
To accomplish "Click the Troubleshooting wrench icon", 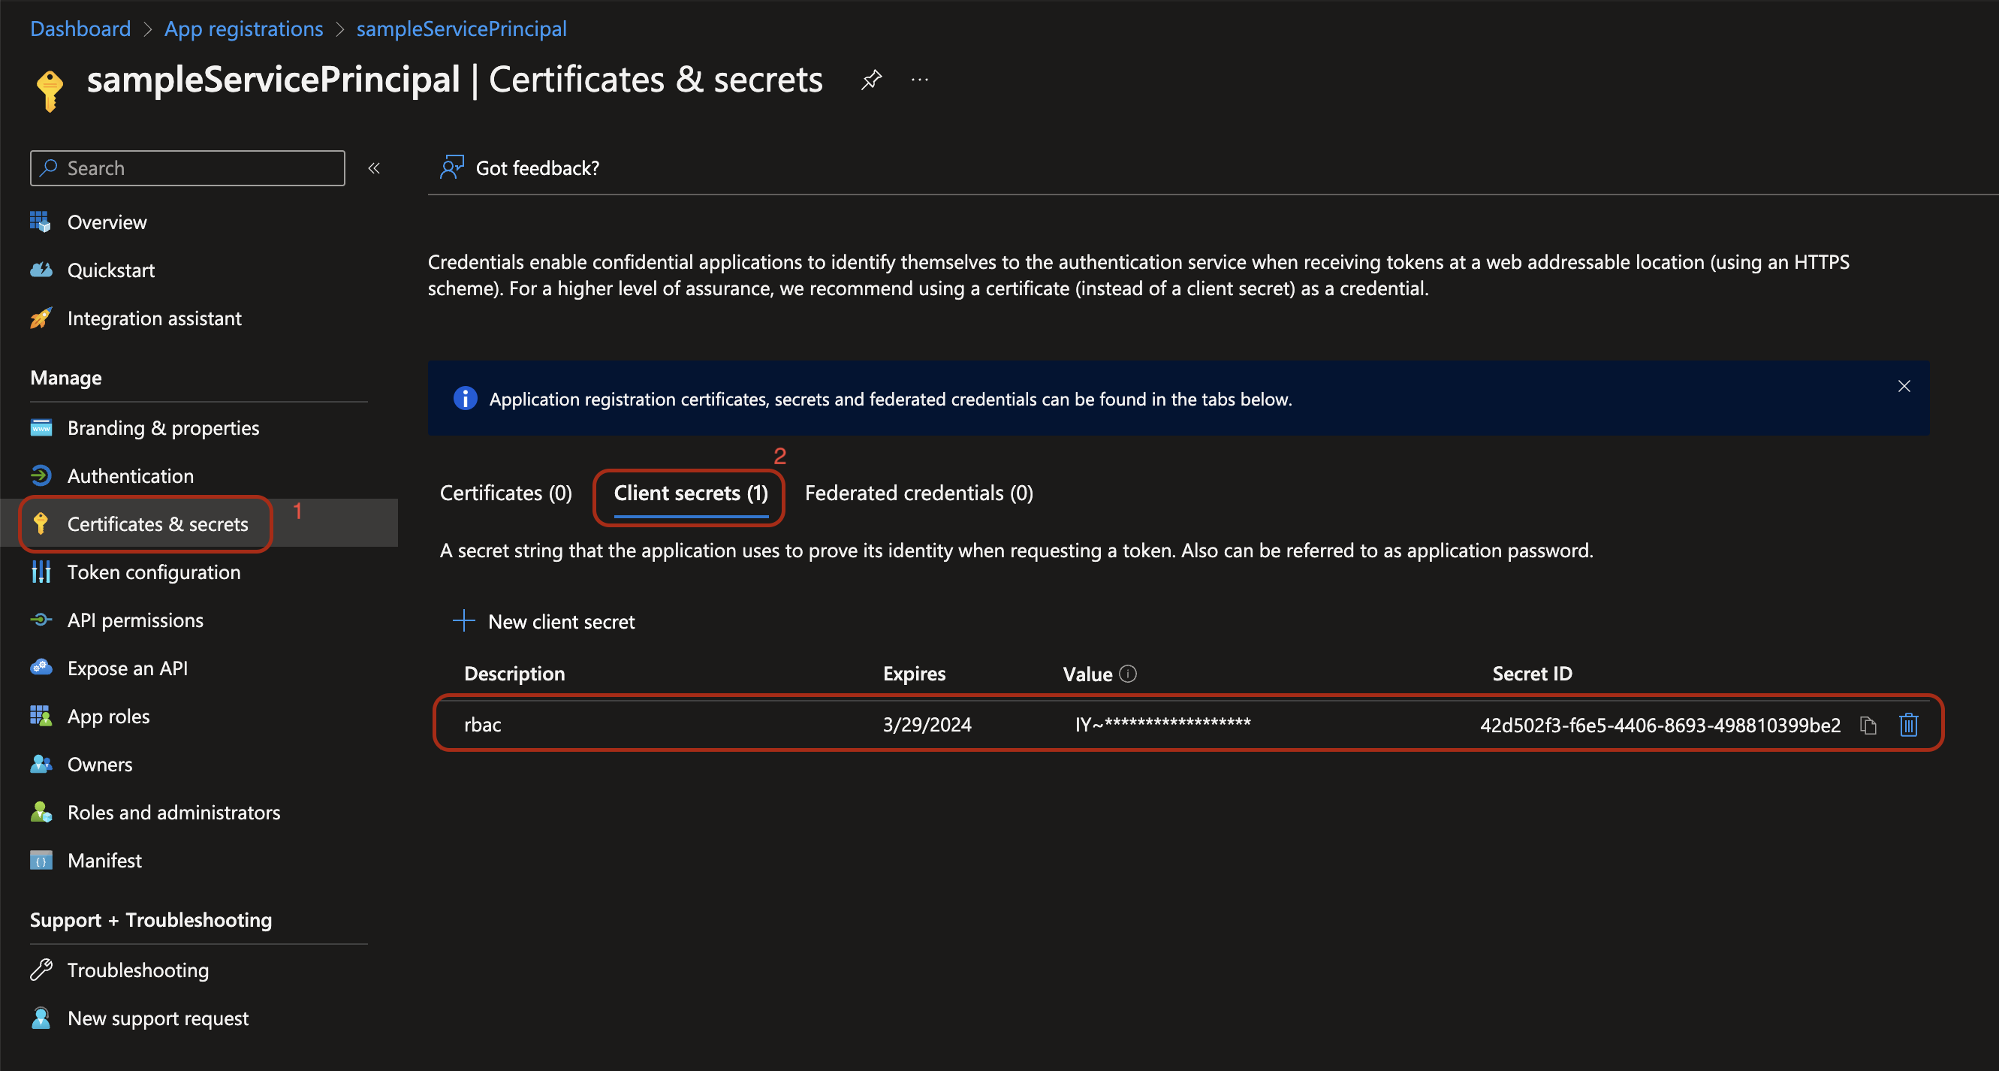I will click(41, 970).
